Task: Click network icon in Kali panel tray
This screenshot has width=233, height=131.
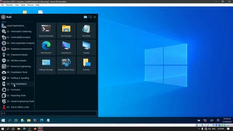Action: tap(205, 120)
